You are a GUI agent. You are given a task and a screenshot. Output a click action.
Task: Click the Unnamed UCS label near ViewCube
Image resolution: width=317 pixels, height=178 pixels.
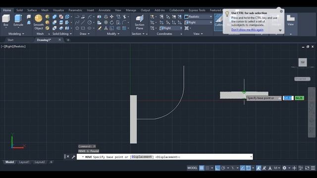pyautogui.click(x=302, y=79)
